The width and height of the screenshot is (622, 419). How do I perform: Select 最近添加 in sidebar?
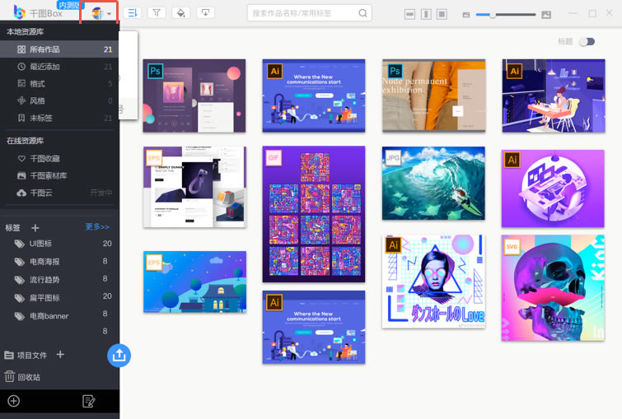tap(59, 67)
